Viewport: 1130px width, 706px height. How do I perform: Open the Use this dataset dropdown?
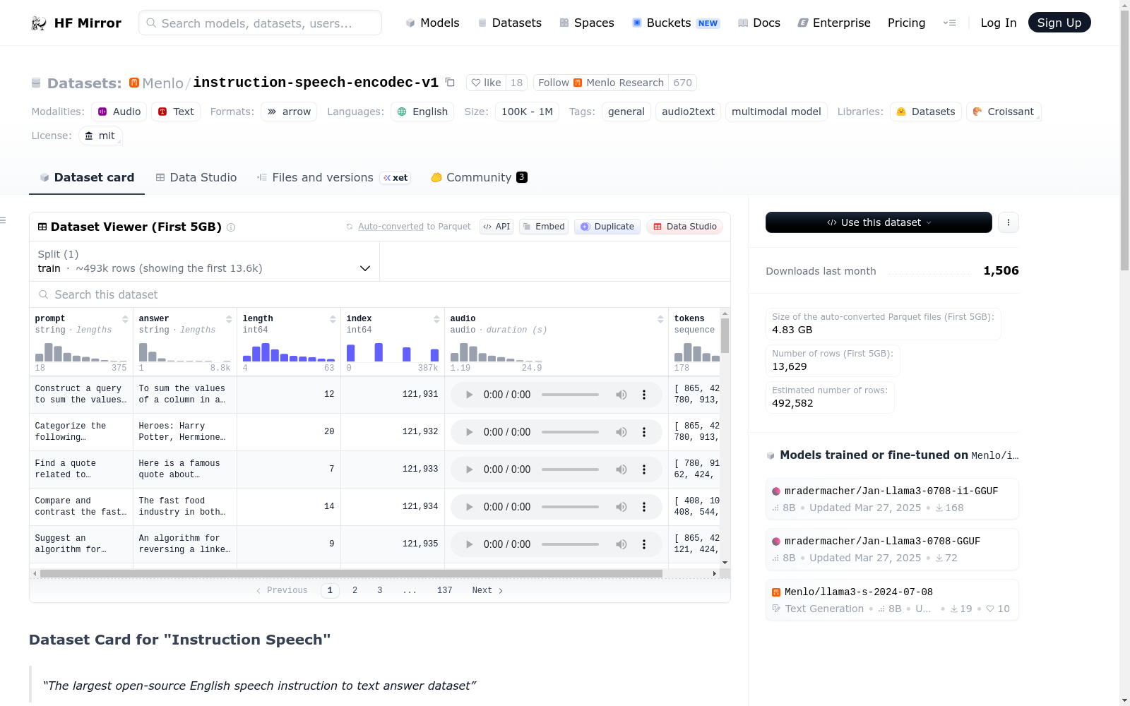879,222
